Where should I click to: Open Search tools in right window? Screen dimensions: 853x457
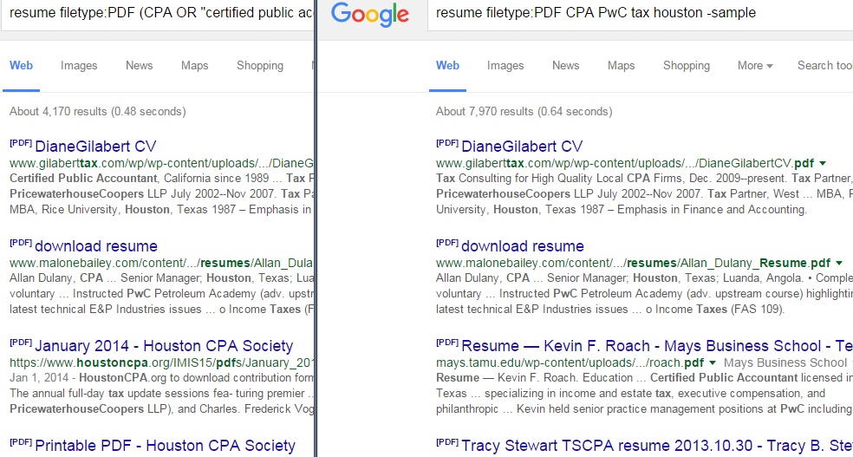(825, 66)
